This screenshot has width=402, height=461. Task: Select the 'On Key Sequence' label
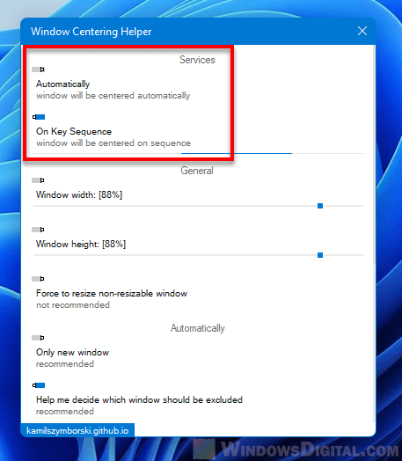[74, 131]
